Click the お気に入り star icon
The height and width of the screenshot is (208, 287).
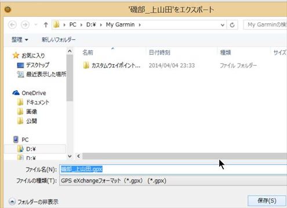[x=16, y=55]
